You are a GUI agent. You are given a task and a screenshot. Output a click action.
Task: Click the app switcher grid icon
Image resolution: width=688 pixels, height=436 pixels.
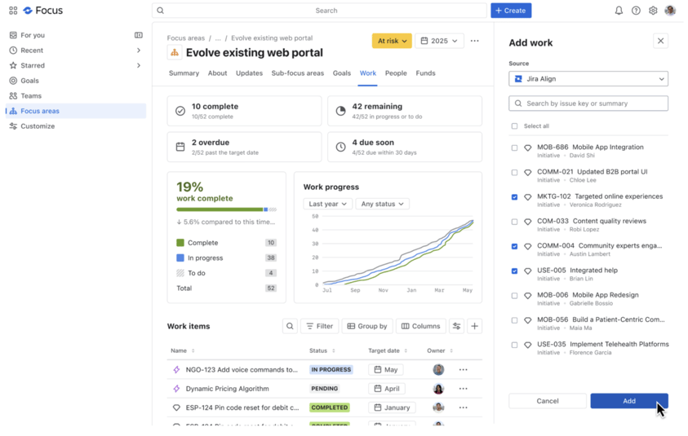tap(13, 11)
